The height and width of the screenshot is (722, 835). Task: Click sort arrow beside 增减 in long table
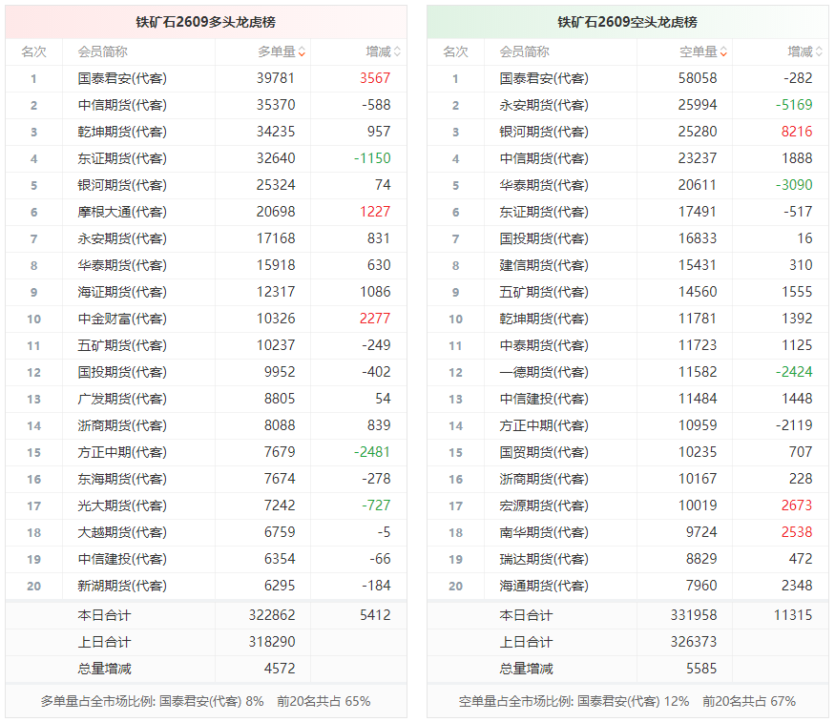[397, 52]
